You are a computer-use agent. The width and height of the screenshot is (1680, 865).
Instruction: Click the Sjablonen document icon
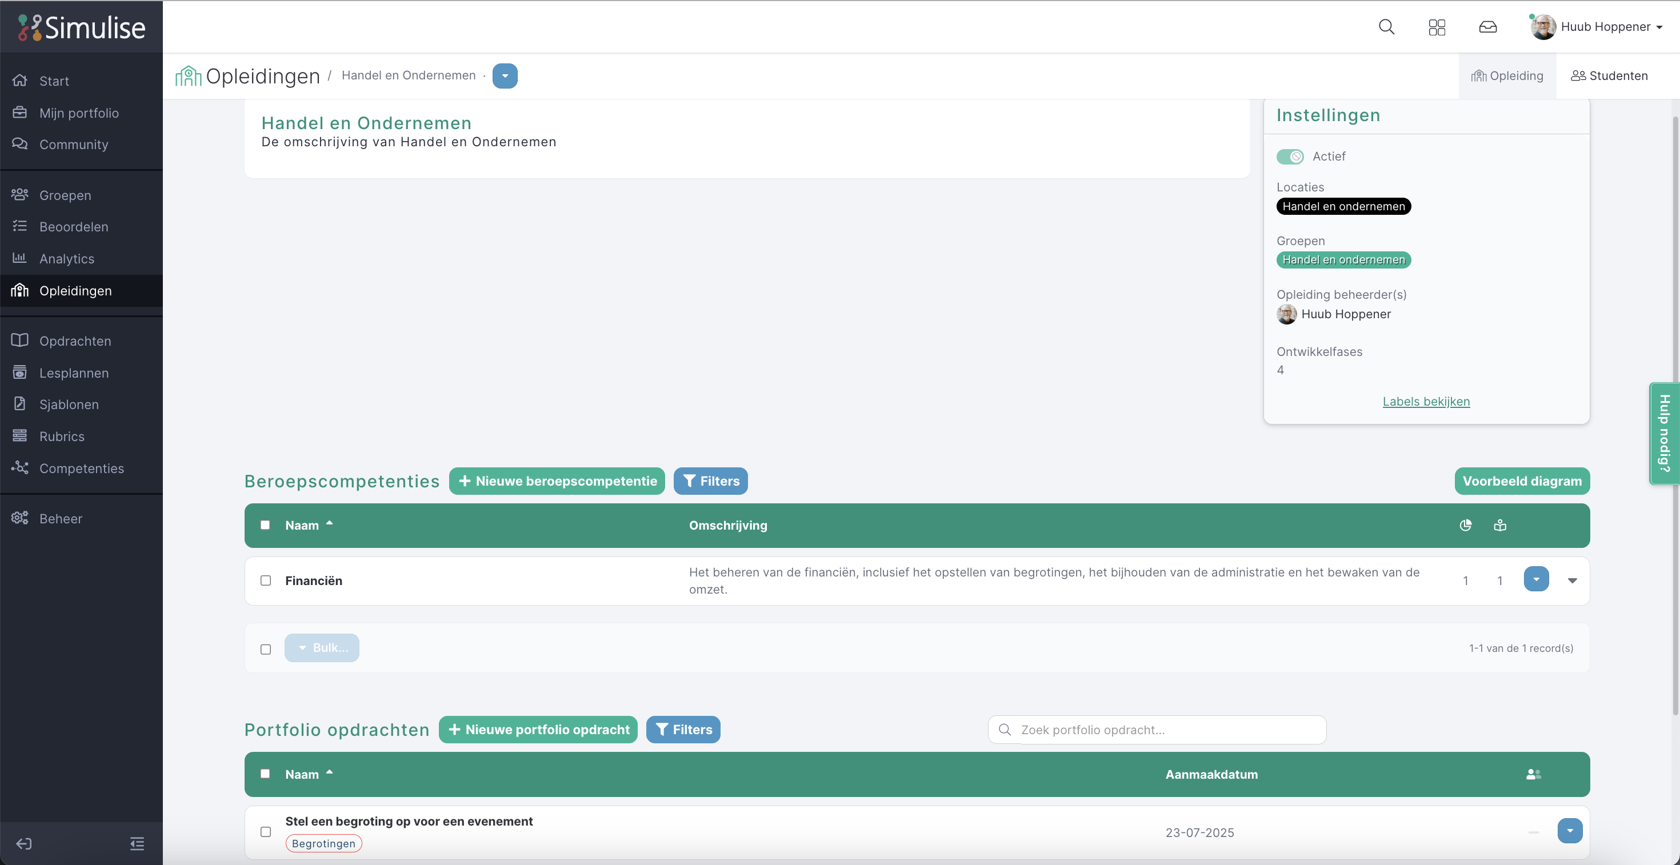tap(19, 403)
